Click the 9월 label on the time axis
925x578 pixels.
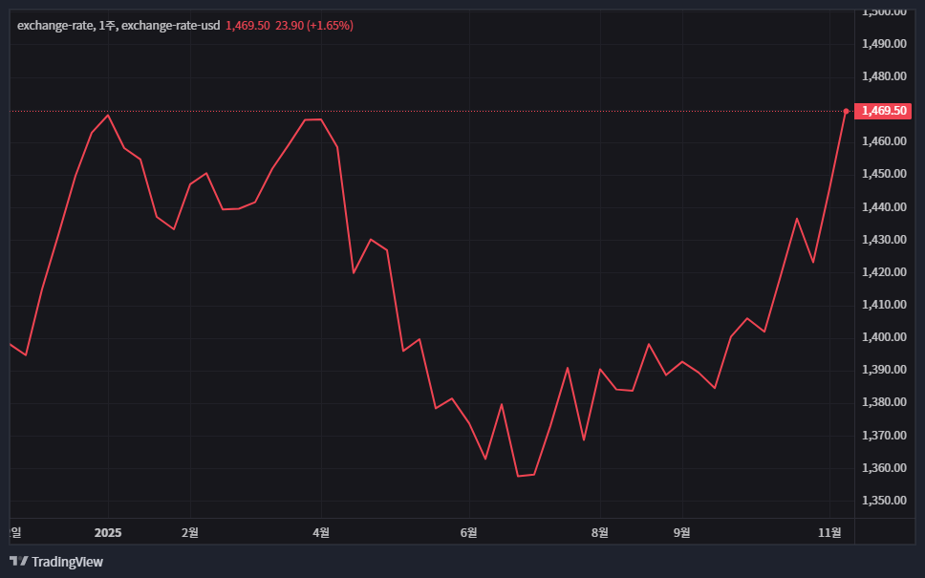pyautogui.click(x=682, y=532)
